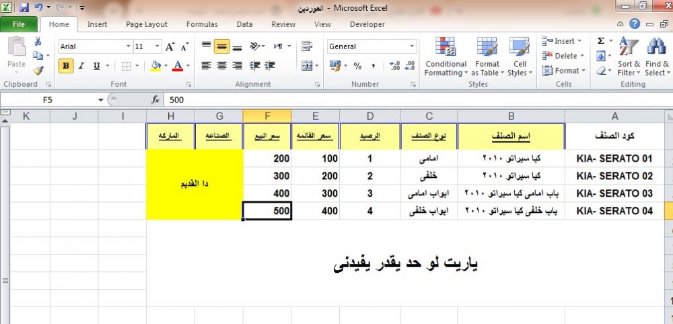Viewport: 673px width, 324px height.
Task: Align text right in cell
Action: coord(237,65)
